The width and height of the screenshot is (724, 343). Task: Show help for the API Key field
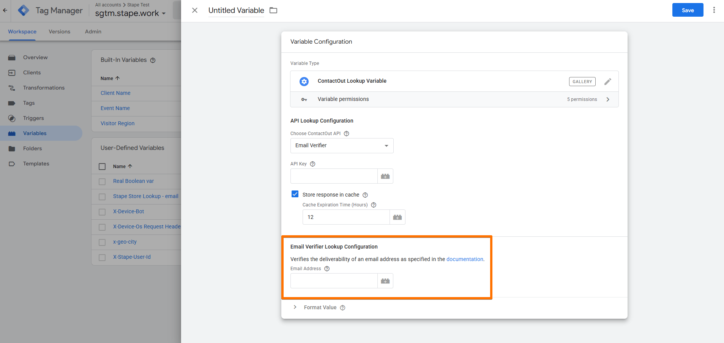pyautogui.click(x=312, y=164)
